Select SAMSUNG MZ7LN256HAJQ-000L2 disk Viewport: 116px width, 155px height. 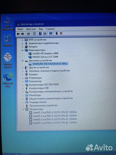click(50, 64)
